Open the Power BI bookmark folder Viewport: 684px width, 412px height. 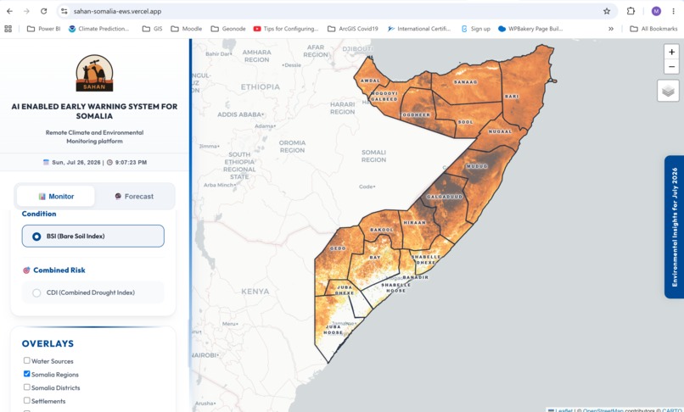pos(43,29)
